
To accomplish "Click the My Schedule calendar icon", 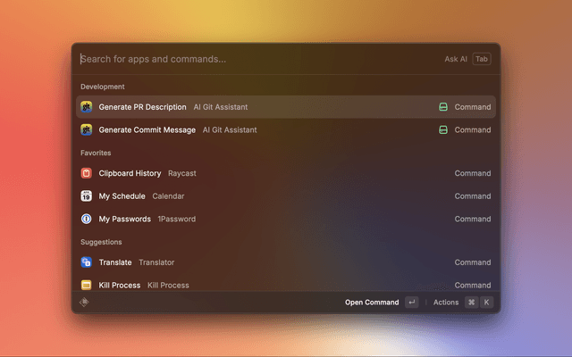I will (87, 196).
